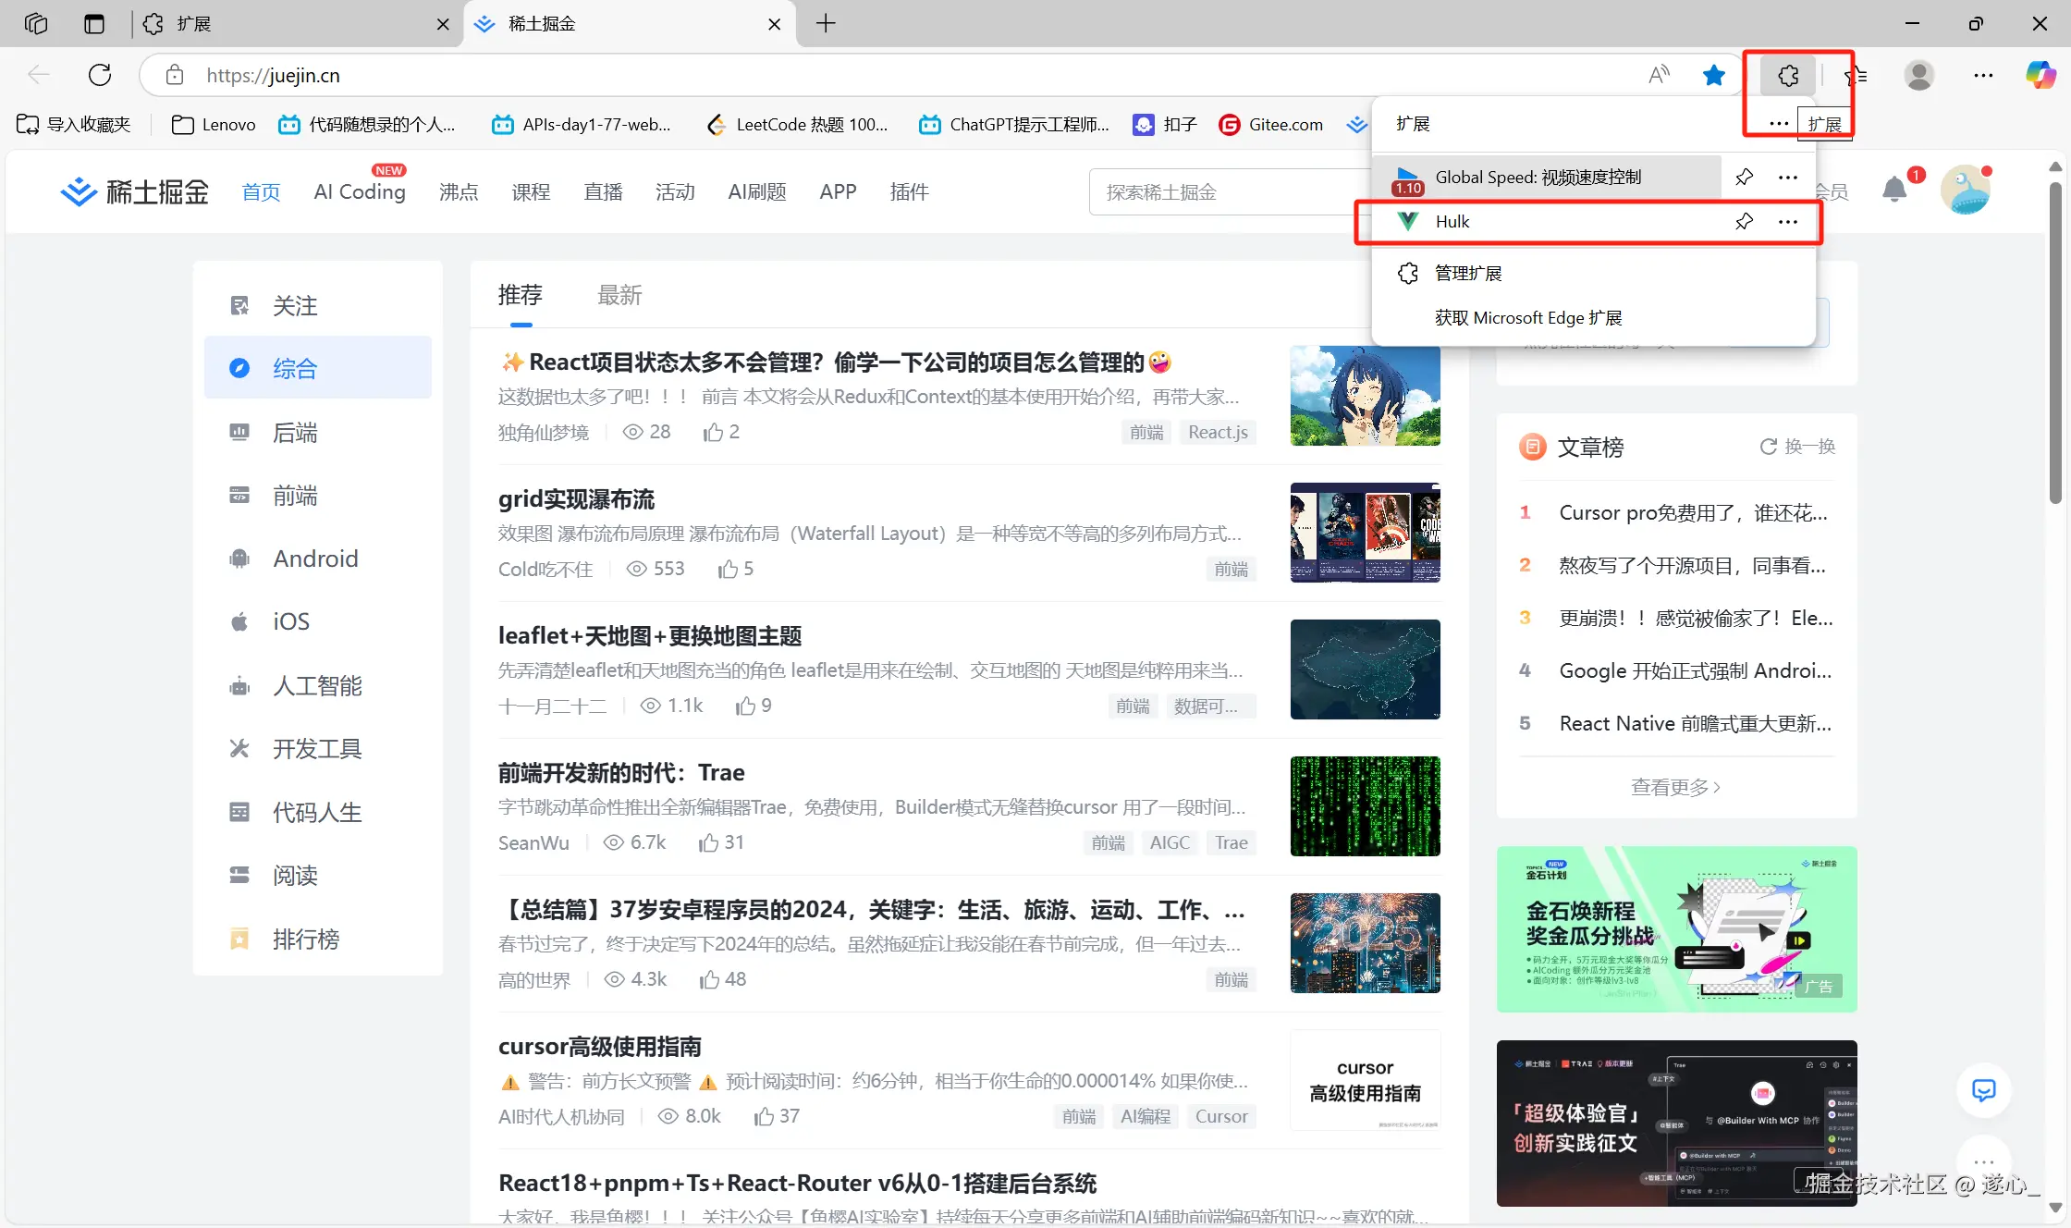Select 管理扩展 in extensions menu
2071x1228 pixels.
[x=1468, y=273]
